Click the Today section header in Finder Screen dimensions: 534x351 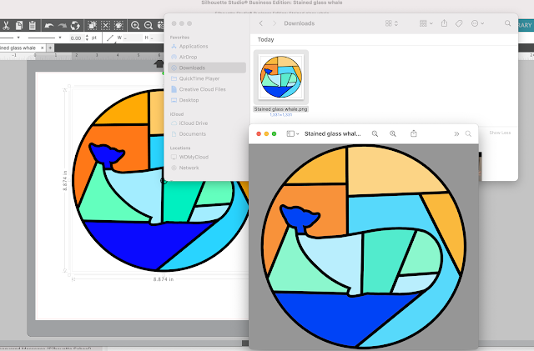click(265, 39)
